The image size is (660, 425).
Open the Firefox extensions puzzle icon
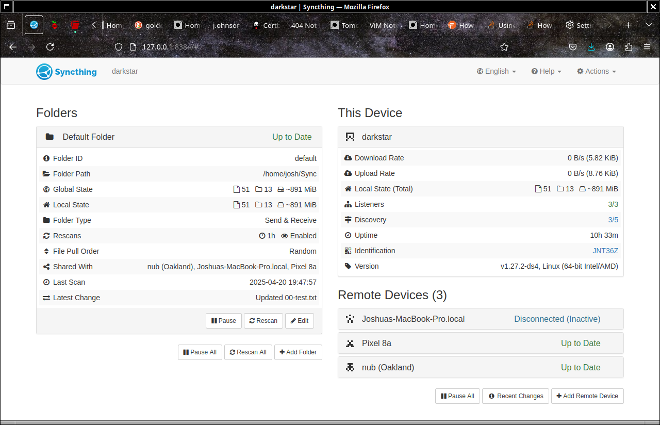[629, 47]
